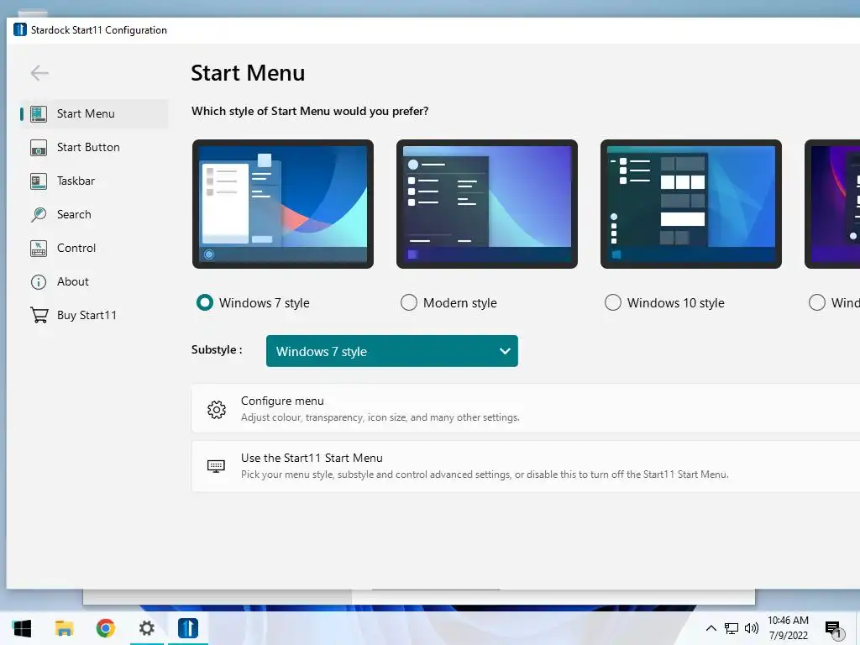Click the About info icon
This screenshot has width=860, height=645.
39,282
